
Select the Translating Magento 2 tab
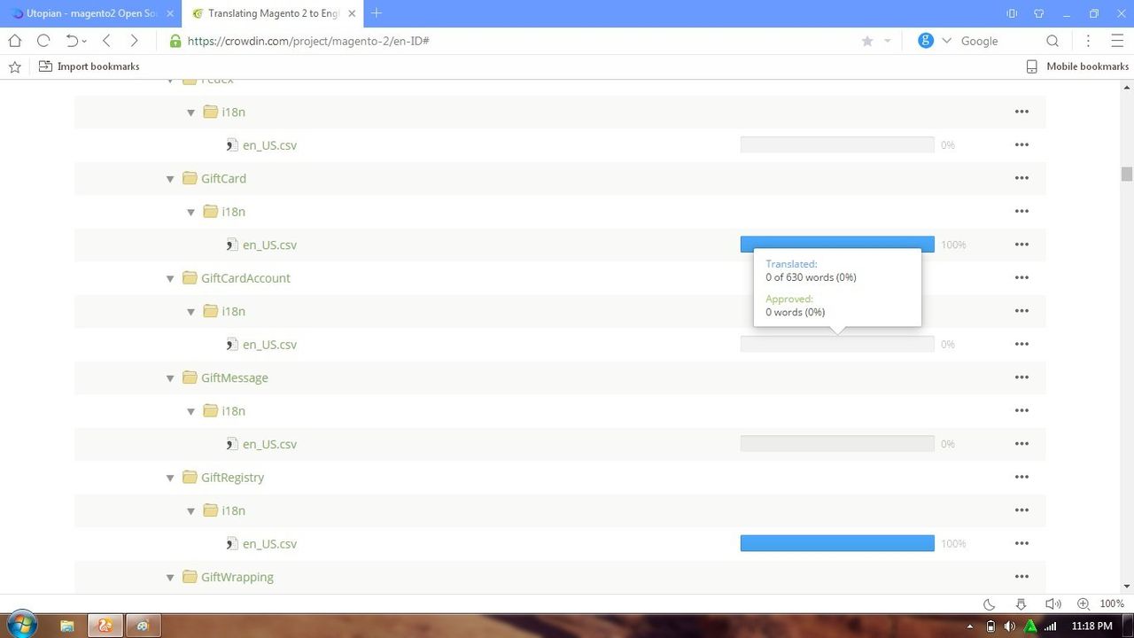coord(272,13)
